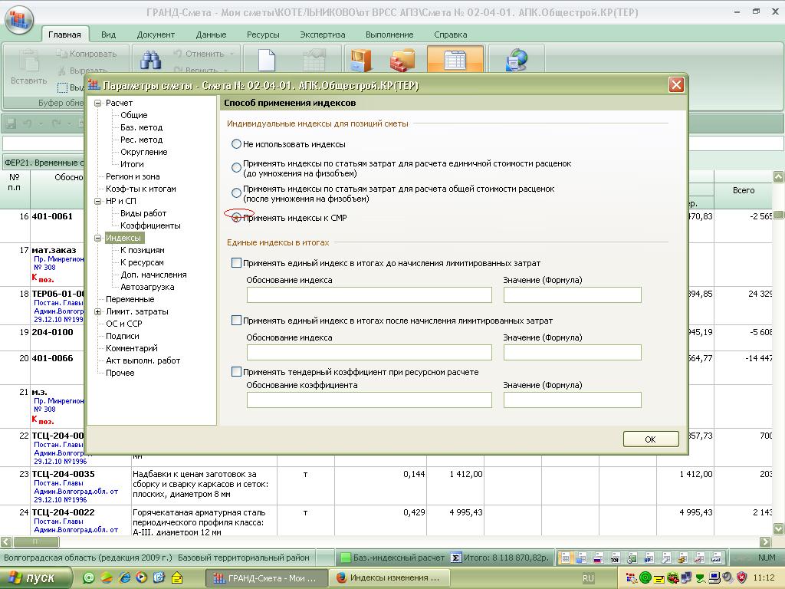Open the brick folder icon in ribbon

pyautogui.click(x=402, y=60)
